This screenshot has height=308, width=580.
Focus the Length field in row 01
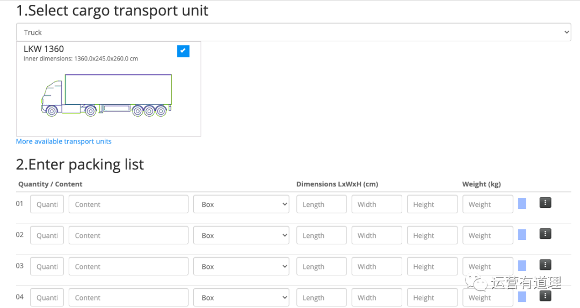(x=322, y=204)
